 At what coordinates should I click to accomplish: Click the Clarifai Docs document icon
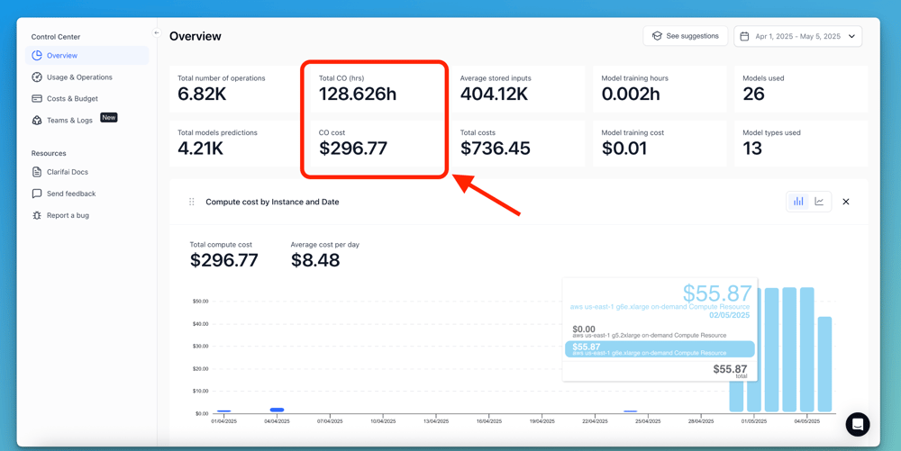[37, 172]
